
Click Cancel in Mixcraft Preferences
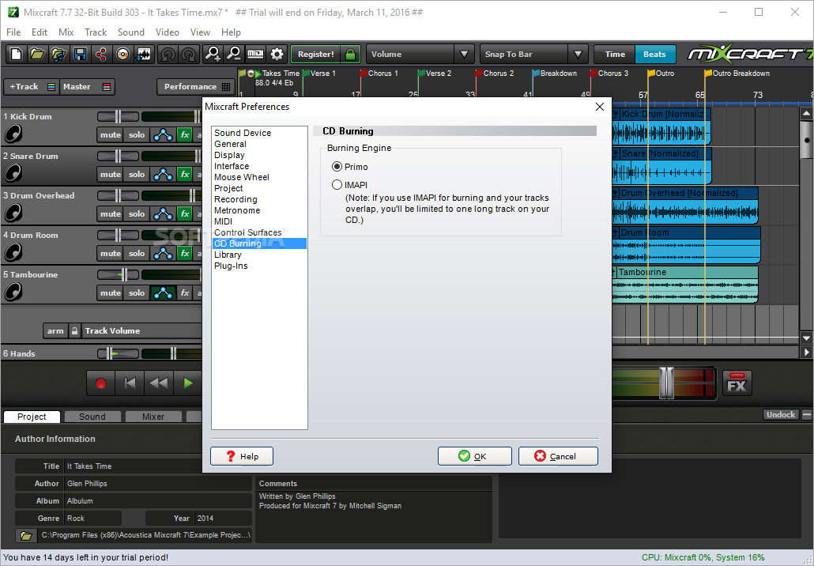click(x=558, y=456)
